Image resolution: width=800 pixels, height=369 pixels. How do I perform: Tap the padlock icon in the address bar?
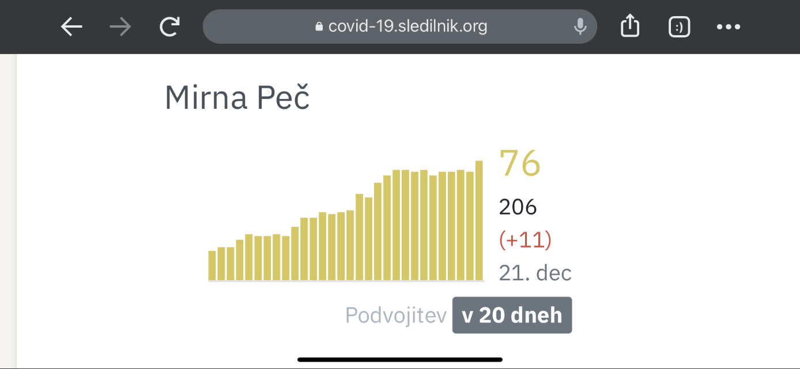(x=319, y=26)
